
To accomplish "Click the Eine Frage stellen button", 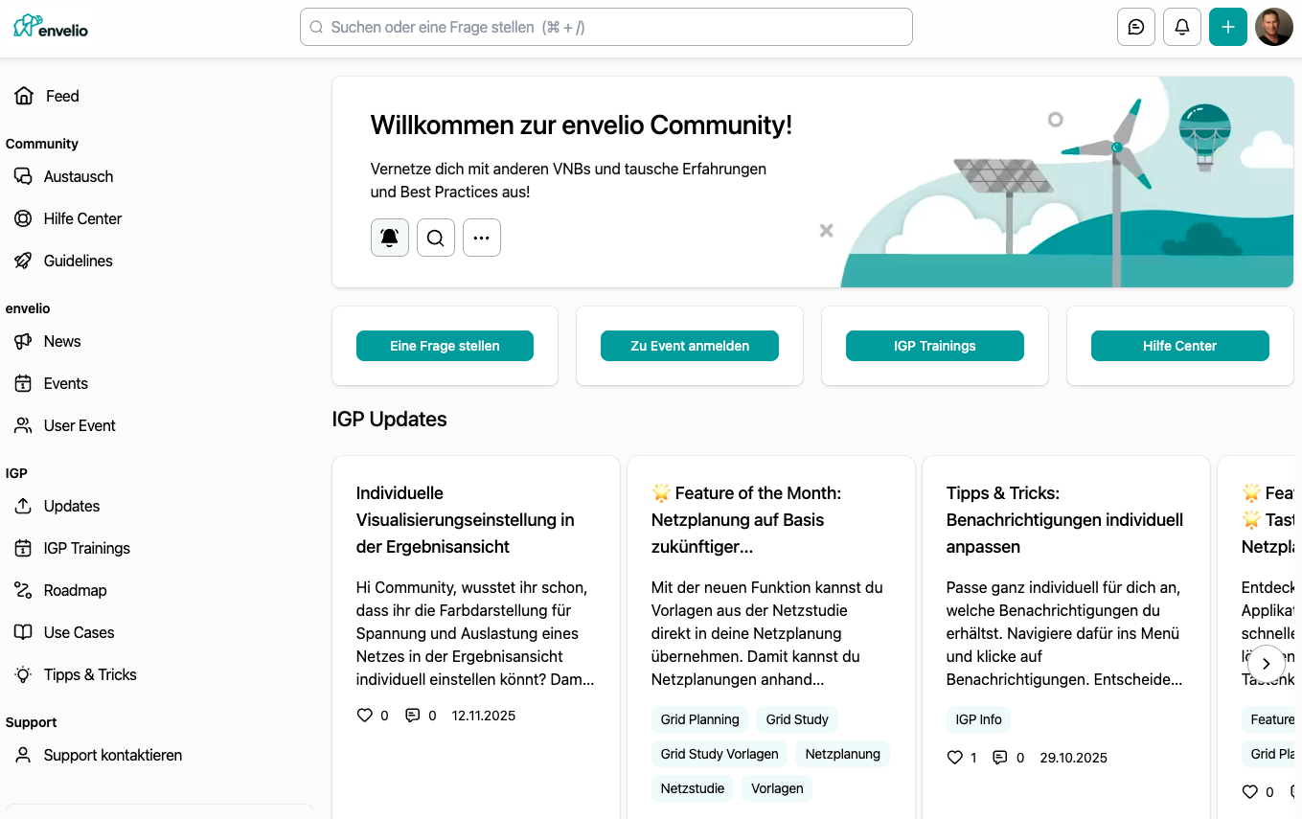I will pos(445,346).
